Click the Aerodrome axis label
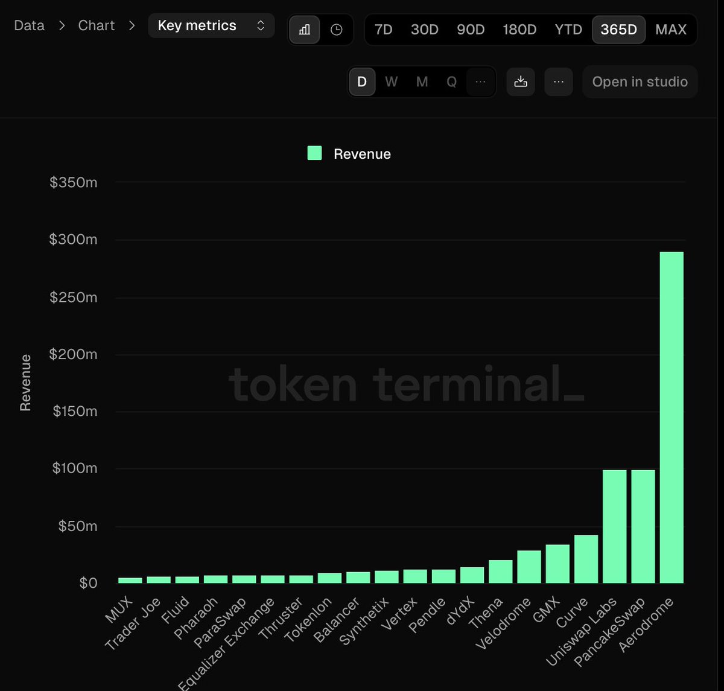The height and width of the screenshot is (691, 724). click(646, 623)
